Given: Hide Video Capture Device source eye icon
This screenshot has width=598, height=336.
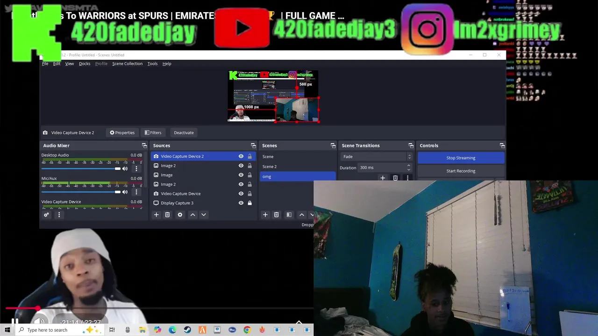Looking at the screenshot, I should (x=241, y=194).
